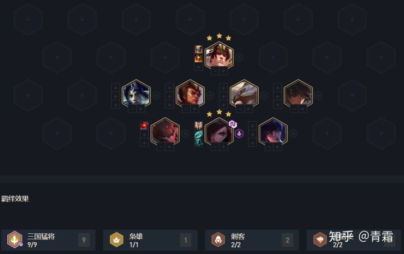Screen dimensions: 404x254
Task: Select the blue-faced champion portrait hexagon
Action: point(136,94)
